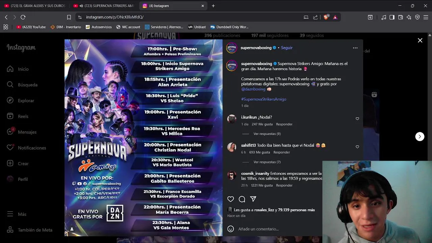The image size is (432, 243).
Task: Go back with browser back arrow
Action: point(6,17)
